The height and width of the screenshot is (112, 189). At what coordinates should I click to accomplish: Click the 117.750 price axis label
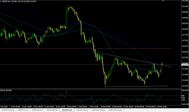tap(185, 35)
